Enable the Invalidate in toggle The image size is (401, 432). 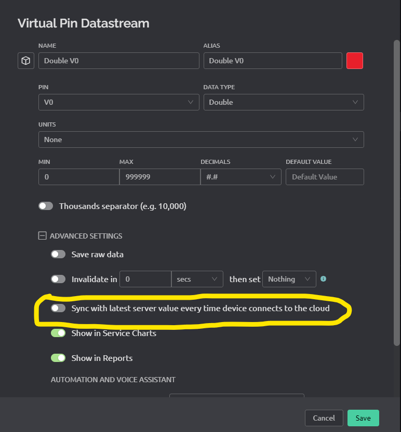[58, 279]
